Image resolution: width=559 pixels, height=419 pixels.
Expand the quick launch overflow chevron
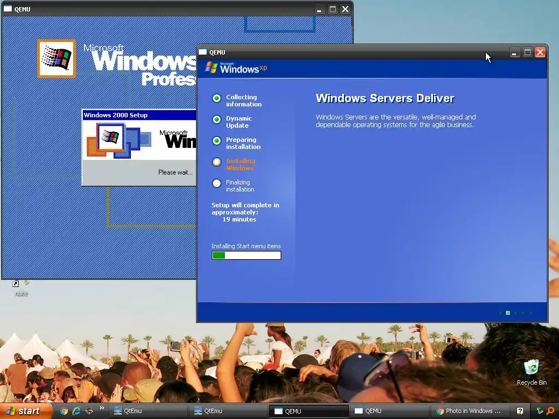102,408
